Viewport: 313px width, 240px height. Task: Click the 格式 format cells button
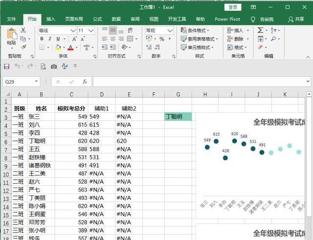(x=237, y=48)
